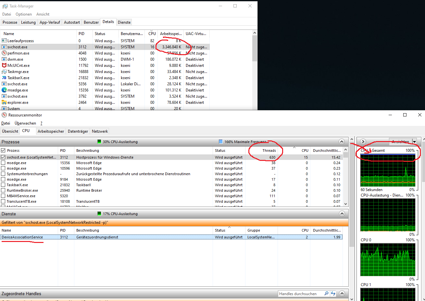This screenshot has width=425, height=301.
Task: Sort Task Manager by Arbeitsspeicher column
Action: click(171, 34)
